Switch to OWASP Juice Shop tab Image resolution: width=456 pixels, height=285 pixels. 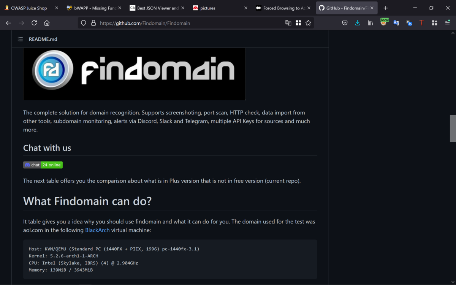pos(29,8)
